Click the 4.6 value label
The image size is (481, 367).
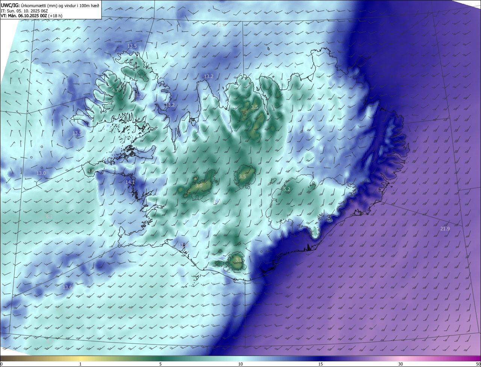tap(91, 171)
